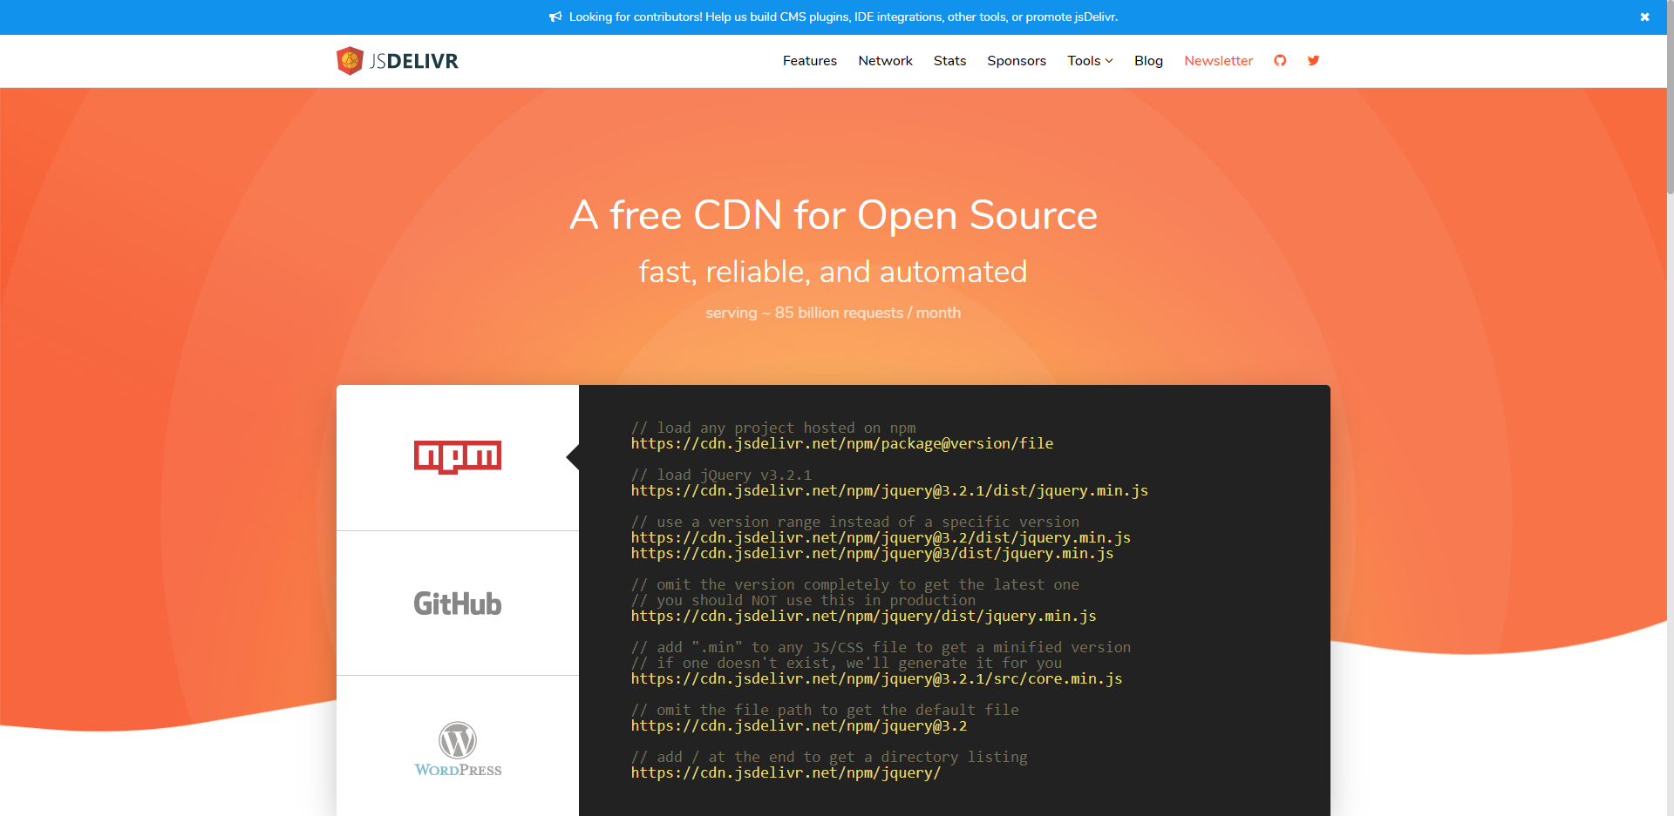Click the jquery@3.2.1/src/core.min.js URL
1674x816 pixels.
pos(876,679)
